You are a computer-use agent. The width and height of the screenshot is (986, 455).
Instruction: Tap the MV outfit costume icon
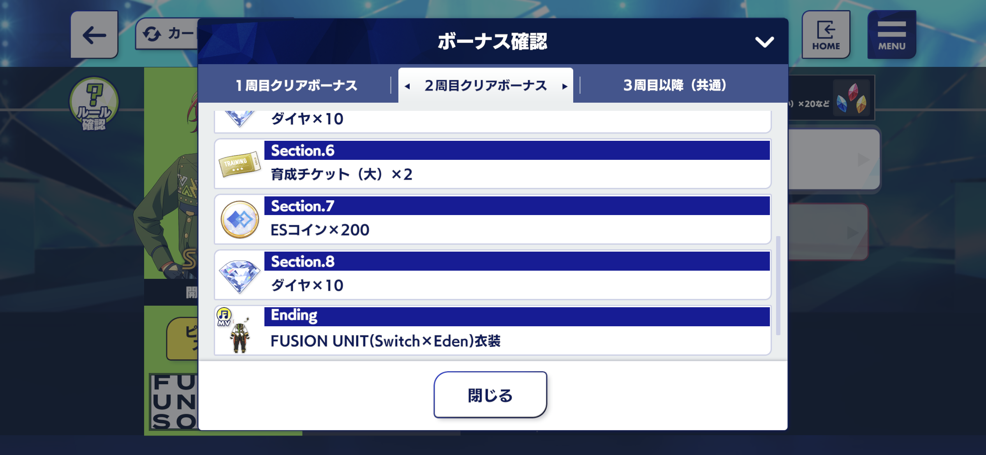pyautogui.click(x=234, y=331)
